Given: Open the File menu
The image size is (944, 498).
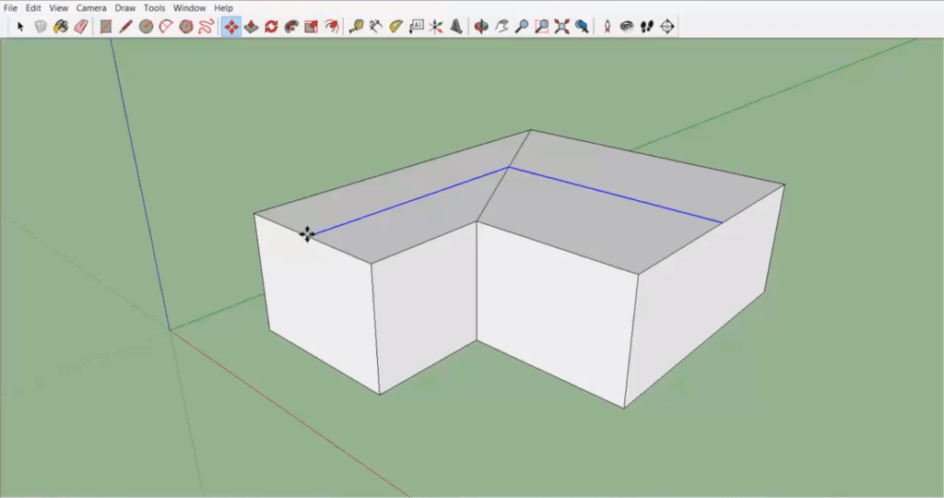Looking at the screenshot, I should click(x=11, y=8).
